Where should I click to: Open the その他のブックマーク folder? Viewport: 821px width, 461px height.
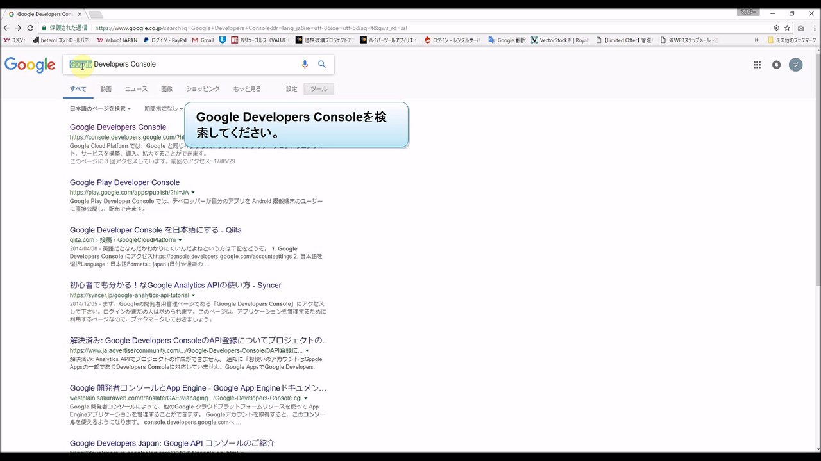click(792, 40)
